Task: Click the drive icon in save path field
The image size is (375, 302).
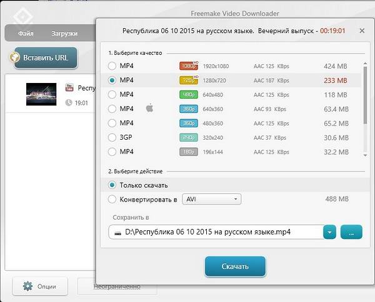Action: coord(117,233)
